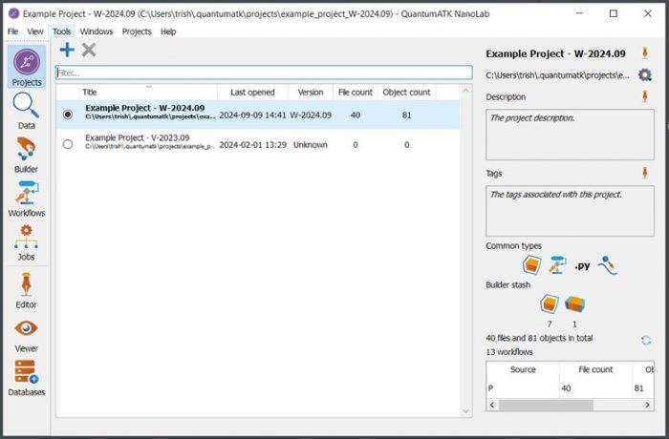
Task: Click the P source cell in statistics table
Action: 490,387
